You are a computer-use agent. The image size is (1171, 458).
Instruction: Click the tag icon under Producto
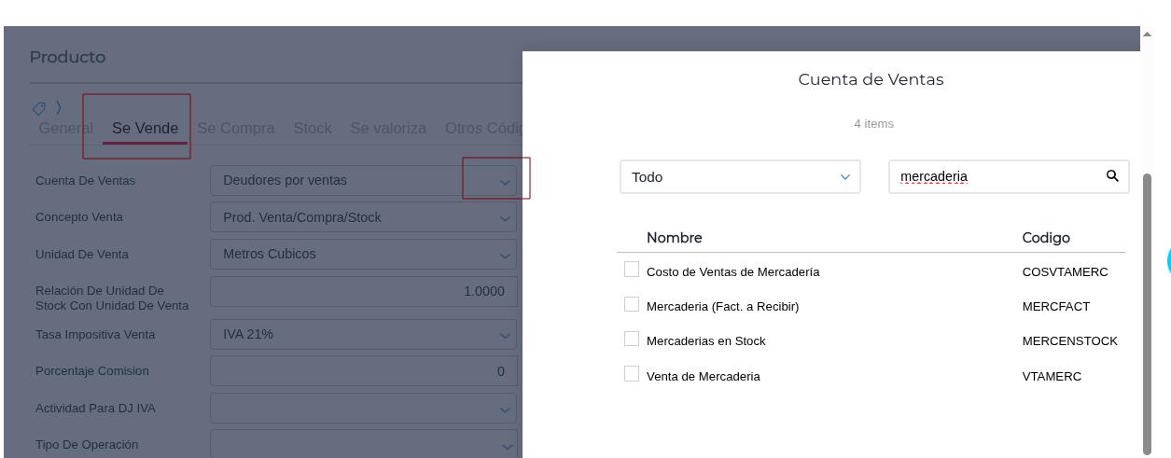[x=39, y=107]
